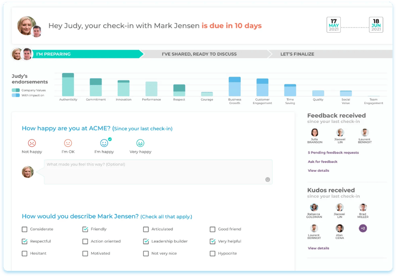Screen dimensions: 396x276
Task: Open Brad Miller's kudos avatar
Action: click(363, 207)
